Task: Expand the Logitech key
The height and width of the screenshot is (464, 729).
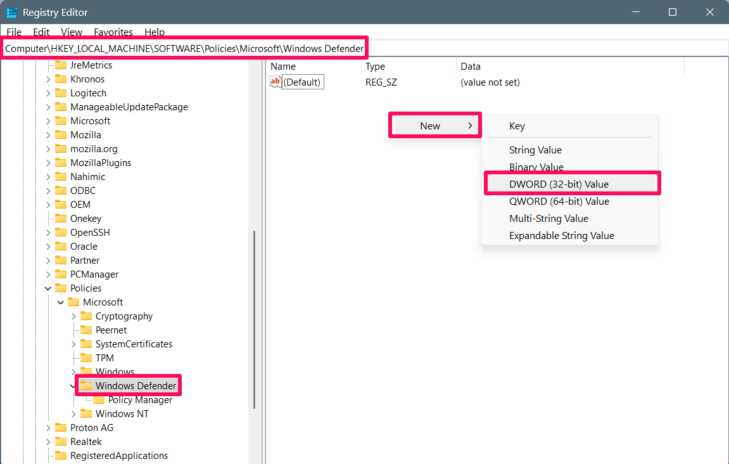Action: (x=48, y=94)
